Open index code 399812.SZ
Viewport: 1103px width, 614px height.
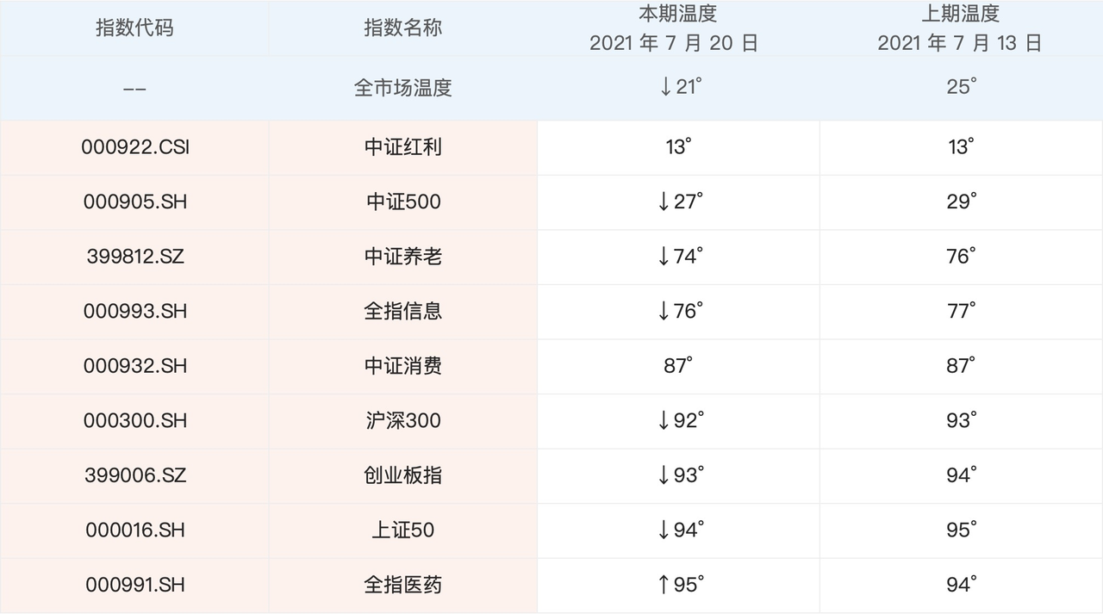click(135, 257)
